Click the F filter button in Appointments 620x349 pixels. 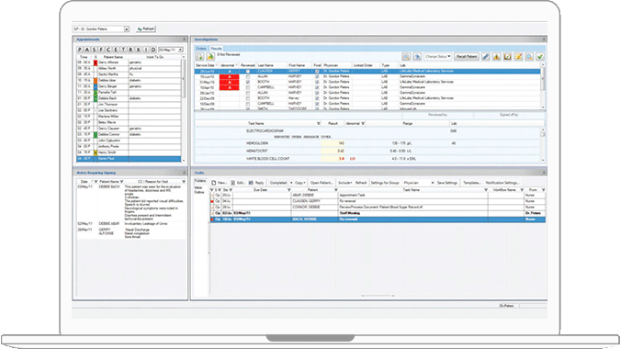tap(102, 50)
